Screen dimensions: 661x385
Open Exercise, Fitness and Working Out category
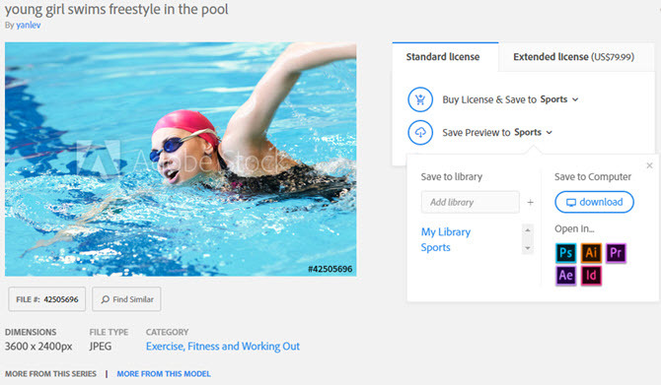pos(223,347)
